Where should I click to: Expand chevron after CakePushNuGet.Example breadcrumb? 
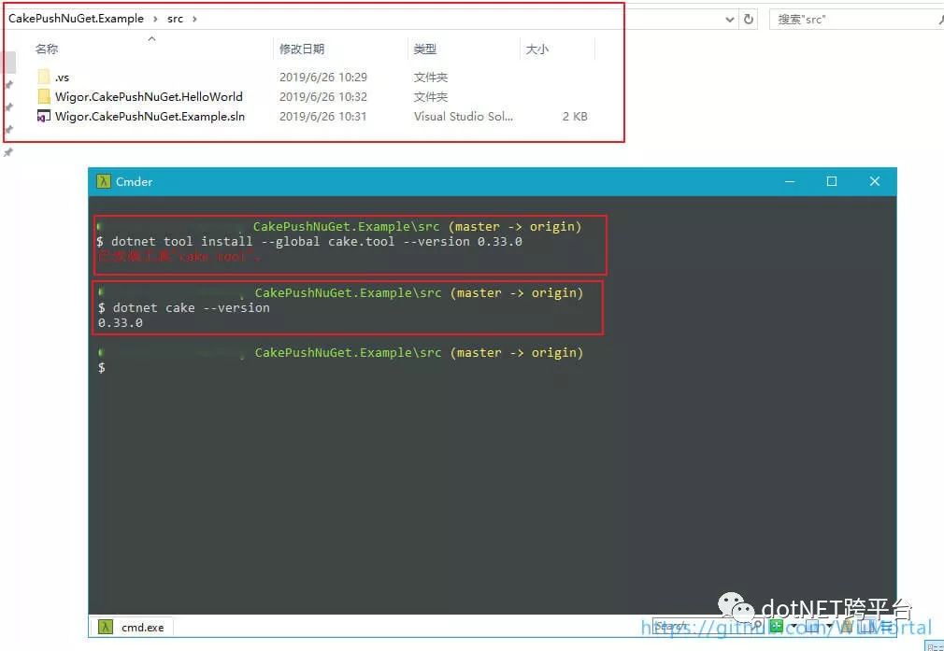[x=155, y=19]
